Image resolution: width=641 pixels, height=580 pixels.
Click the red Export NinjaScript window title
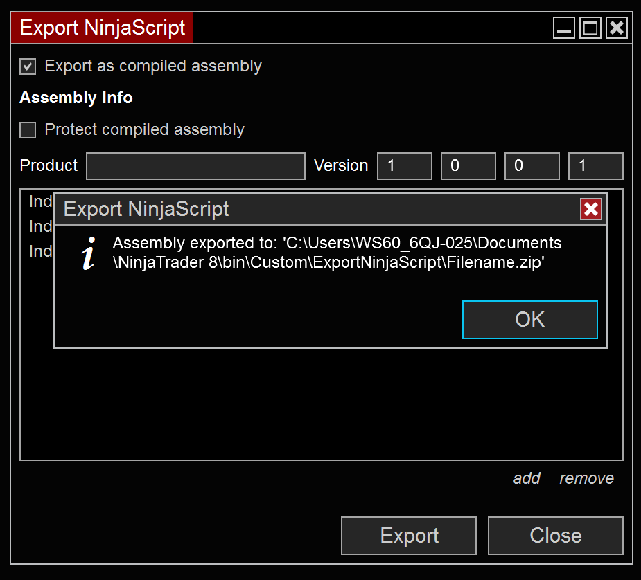102,28
